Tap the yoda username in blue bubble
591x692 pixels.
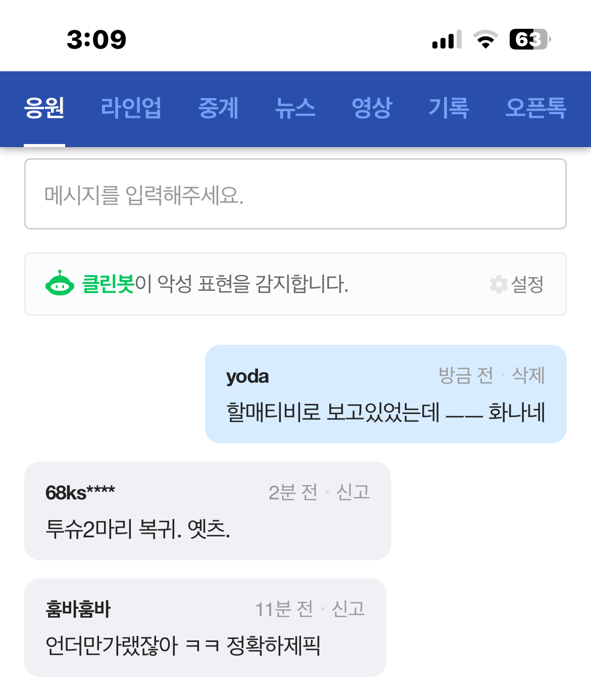248,377
